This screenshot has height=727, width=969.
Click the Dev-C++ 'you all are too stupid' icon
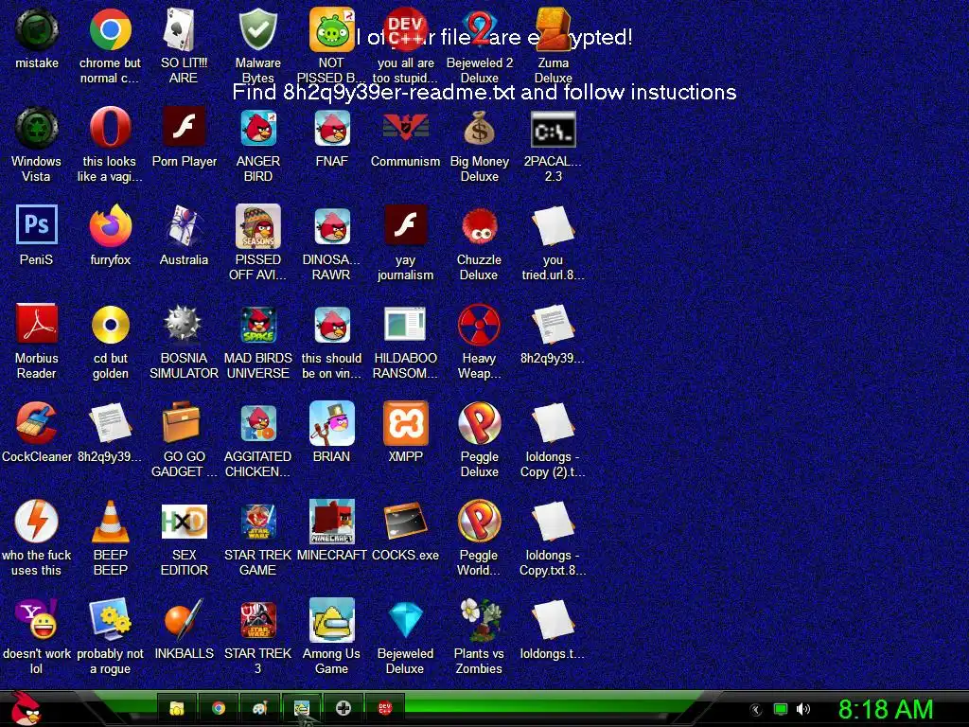click(x=405, y=29)
